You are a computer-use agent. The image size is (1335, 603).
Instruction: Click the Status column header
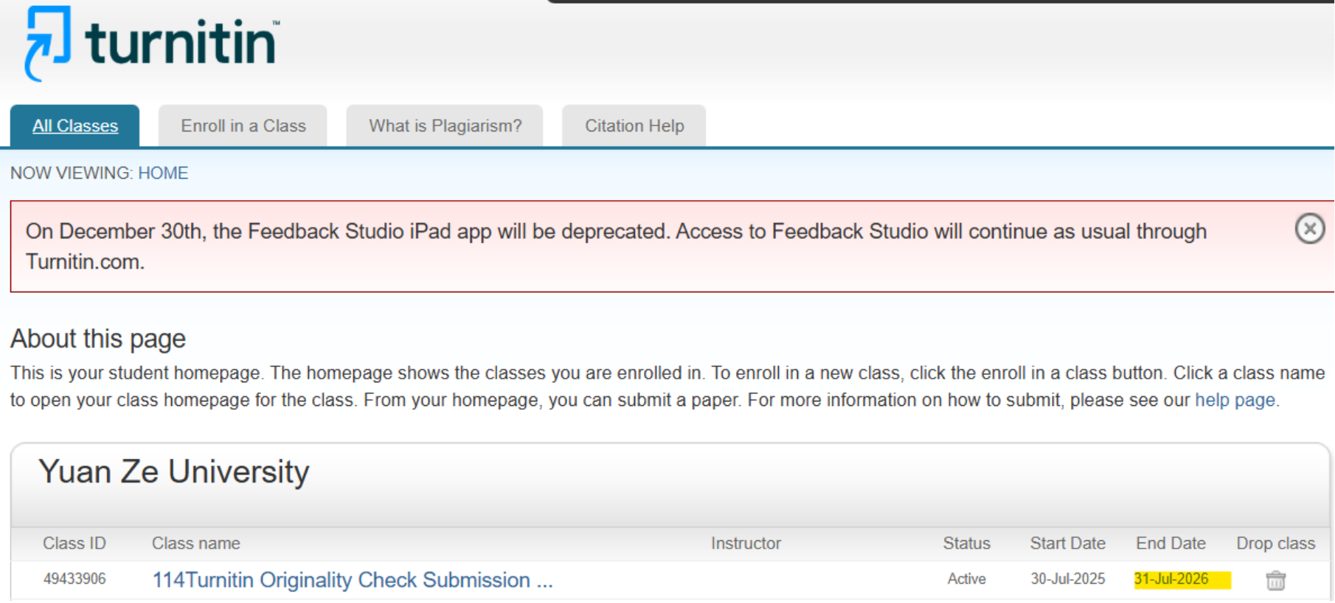(966, 544)
